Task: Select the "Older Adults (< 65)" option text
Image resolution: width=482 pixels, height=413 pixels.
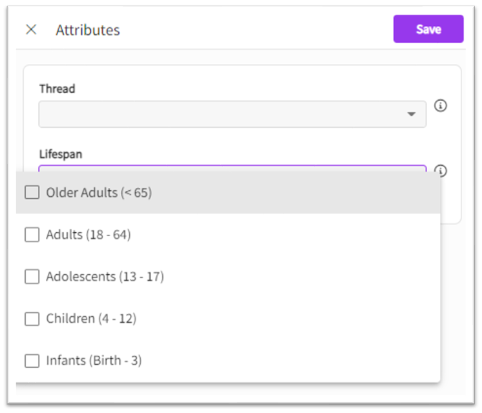Action: pyautogui.click(x=99, y=192)
